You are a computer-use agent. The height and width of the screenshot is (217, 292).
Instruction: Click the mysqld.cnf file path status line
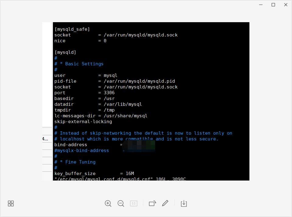point(119,179)
